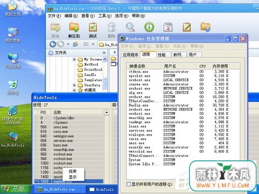Open Recycle Bin (回收站) desktop icon
The width and height of the screenshot is (259, 194).
coord(13,87)
